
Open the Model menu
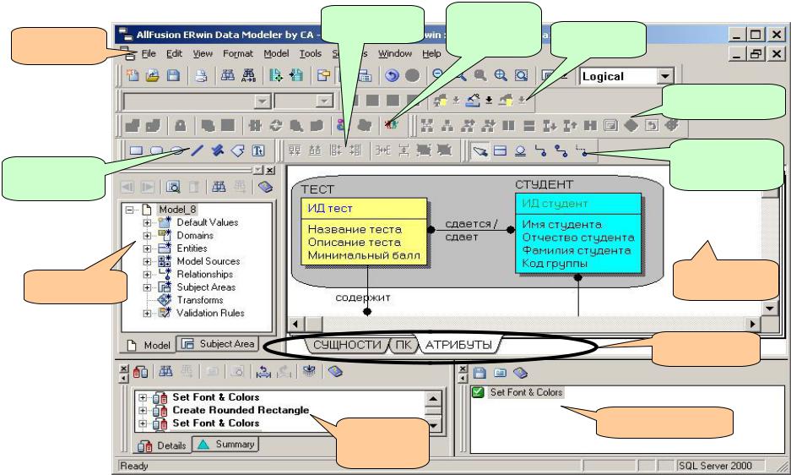276,53
